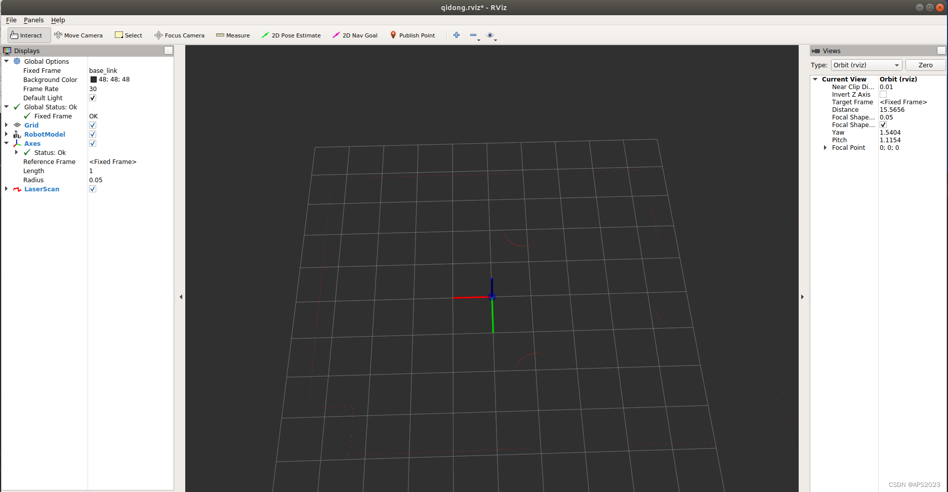The height and width of the screenshot is (492, 948).
Task: Click the Grid display icon
Action: (x=17, y=125)
